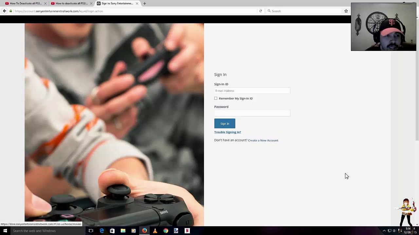Go back with the browser back arrow

tap(5, 11)
